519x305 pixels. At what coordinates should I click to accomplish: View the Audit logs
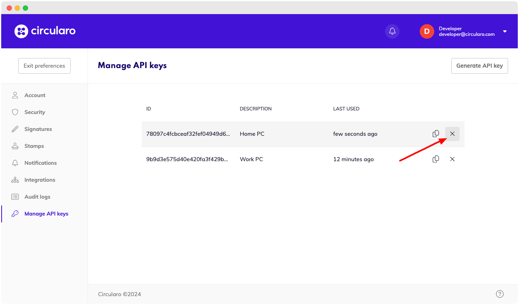[x=38, y=197]
